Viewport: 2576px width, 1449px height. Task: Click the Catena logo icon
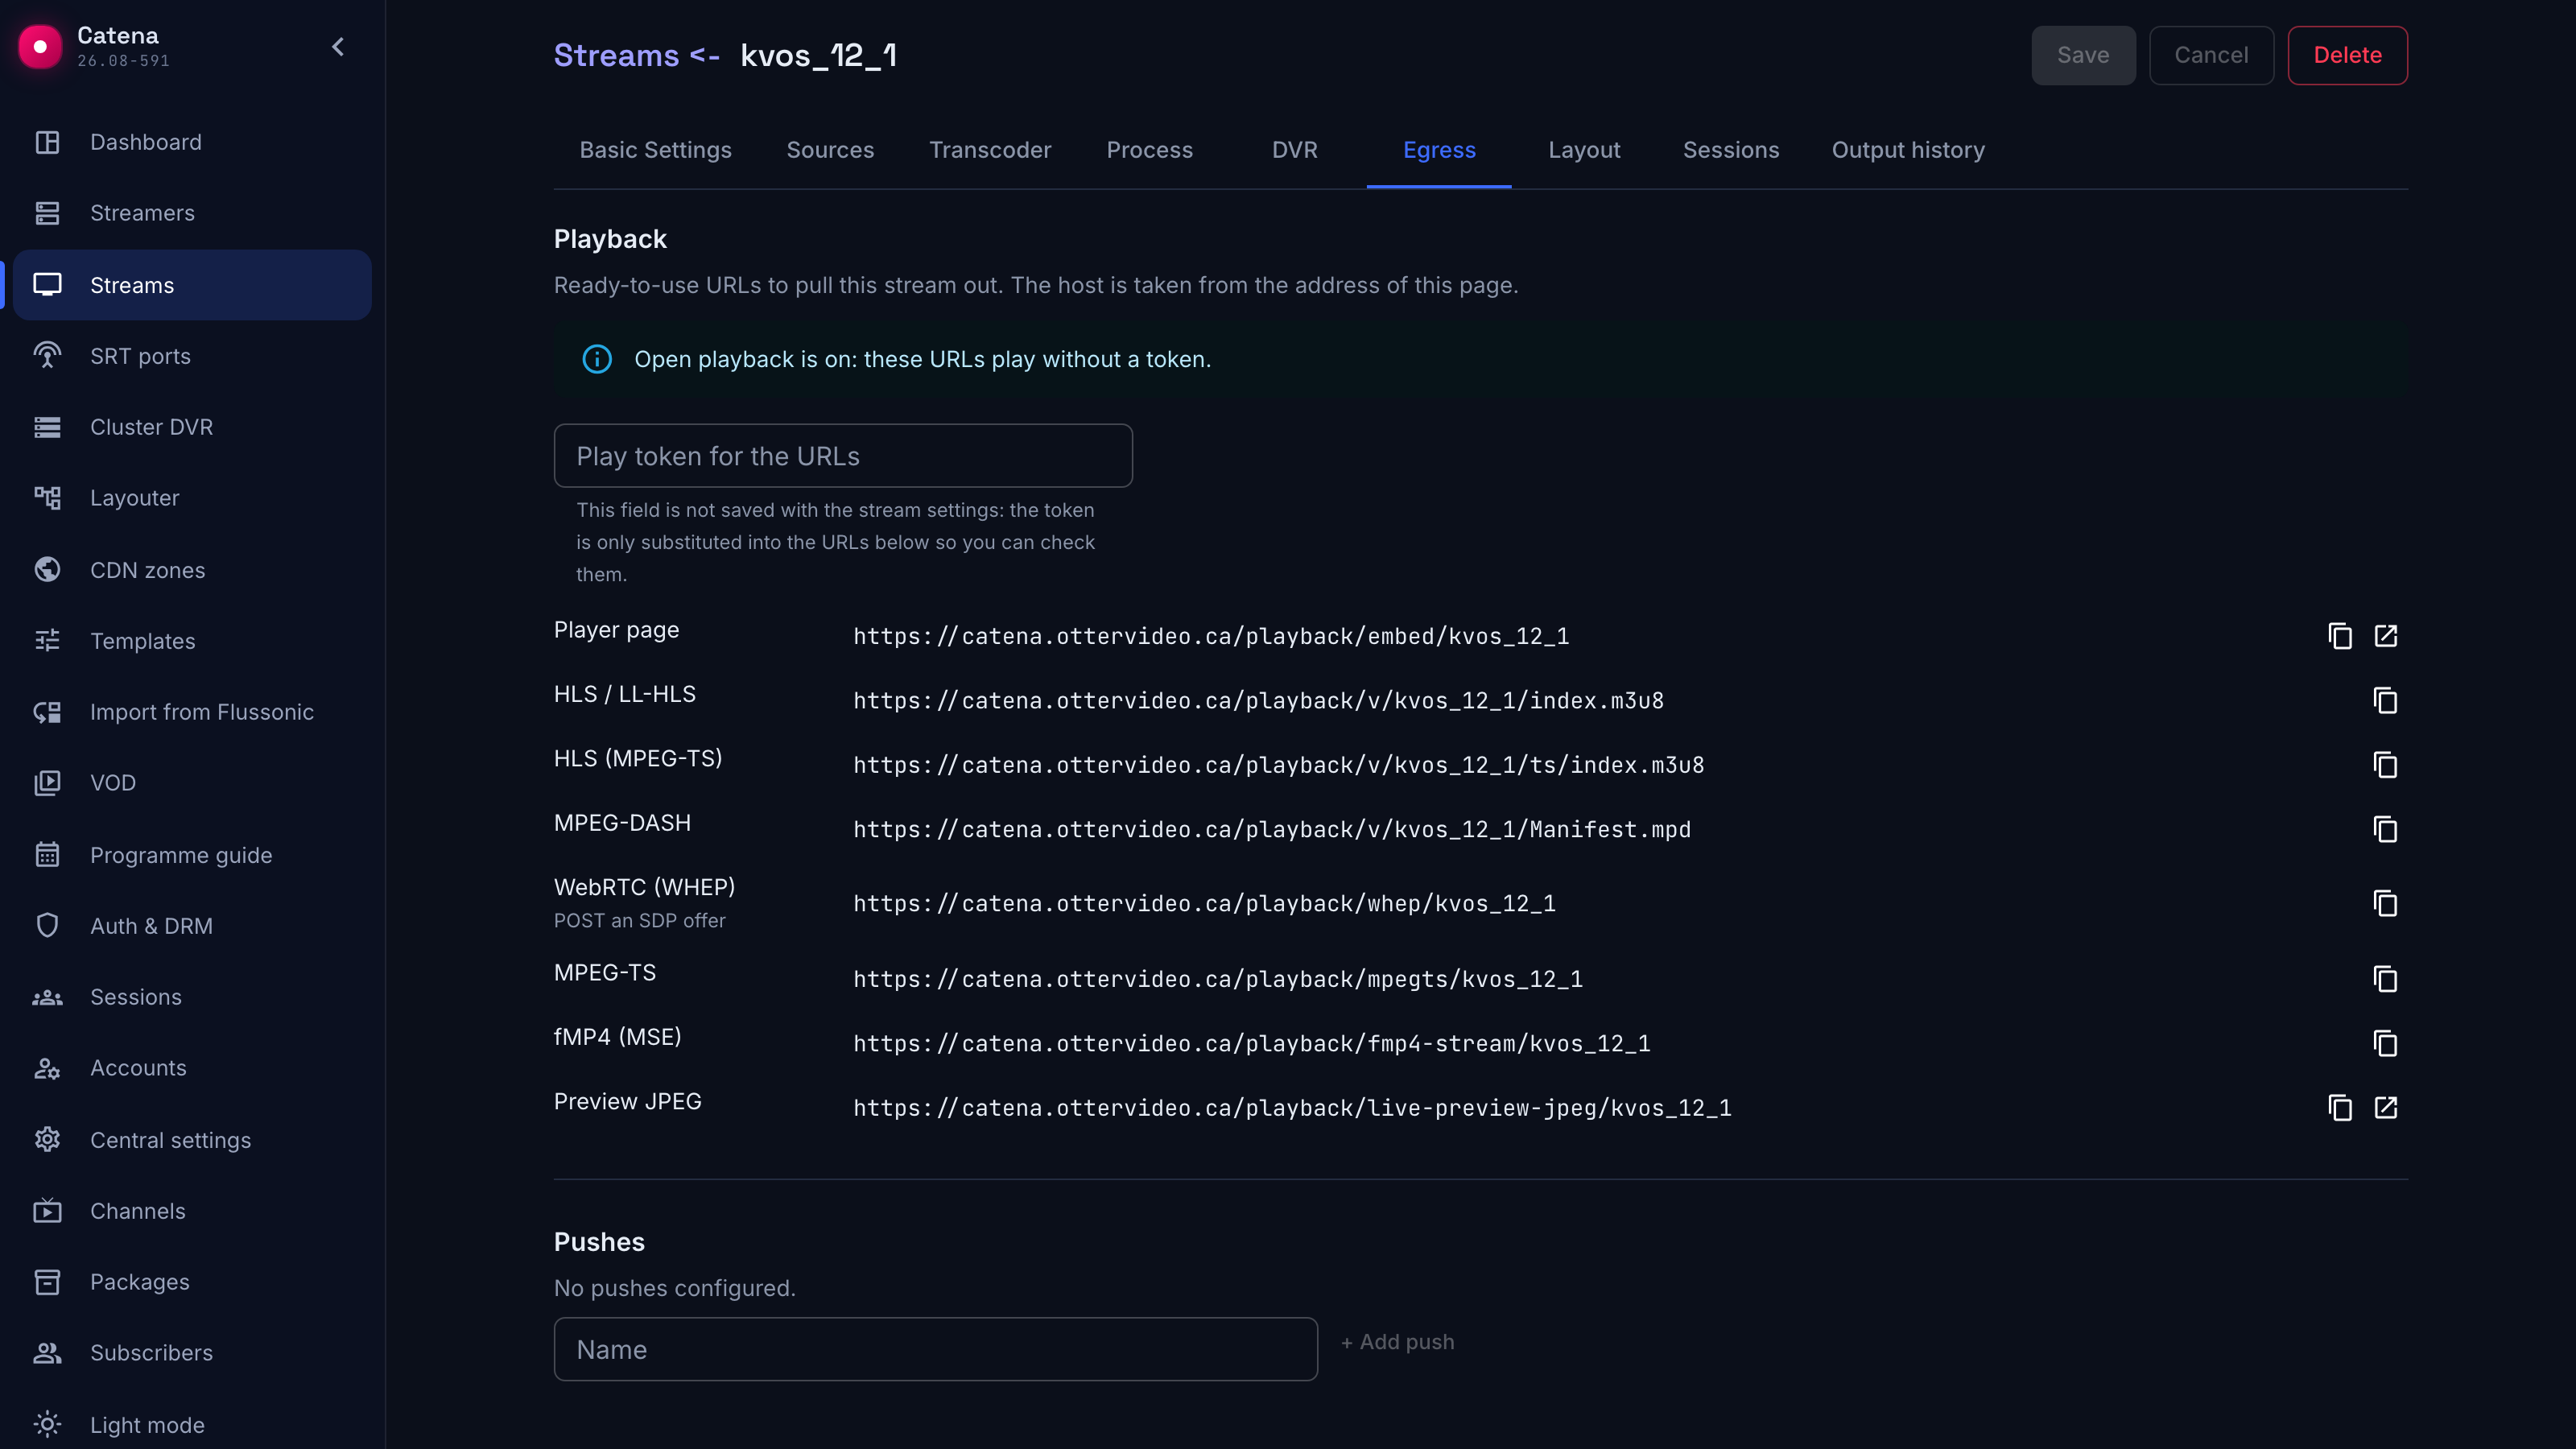pyautogui.click(x=40, y=47)
